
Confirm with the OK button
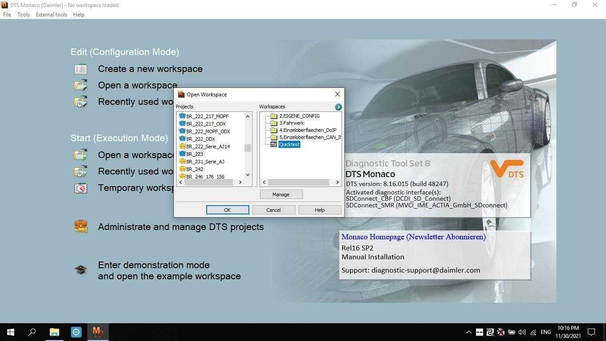[x=227, y=210]
